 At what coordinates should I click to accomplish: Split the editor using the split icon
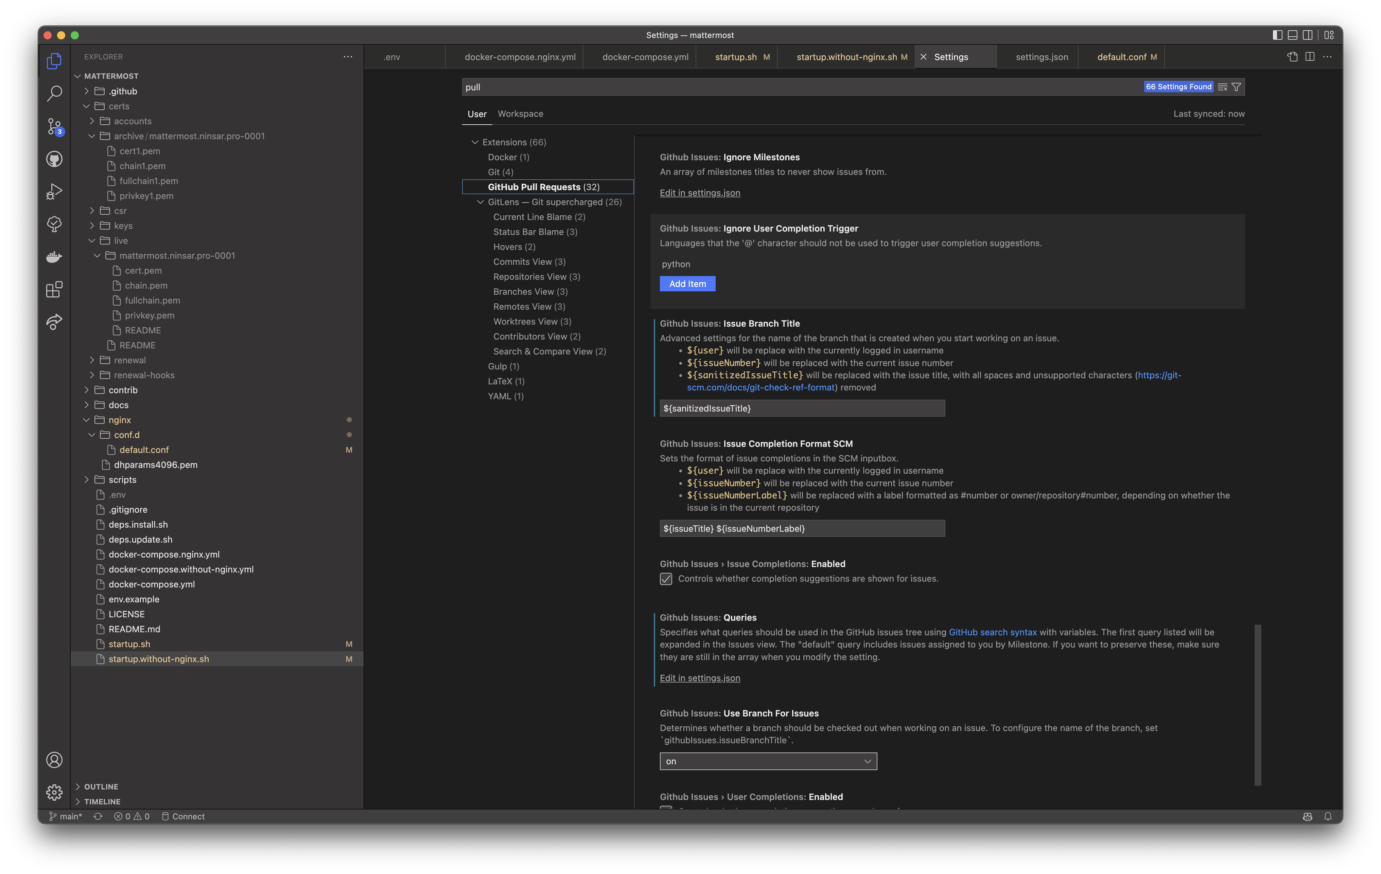click(1309, 57)
